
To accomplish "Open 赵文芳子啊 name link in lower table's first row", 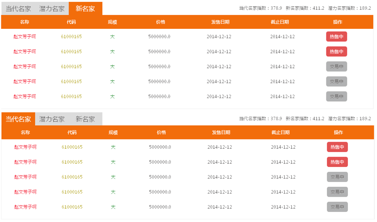I will 25,147.
